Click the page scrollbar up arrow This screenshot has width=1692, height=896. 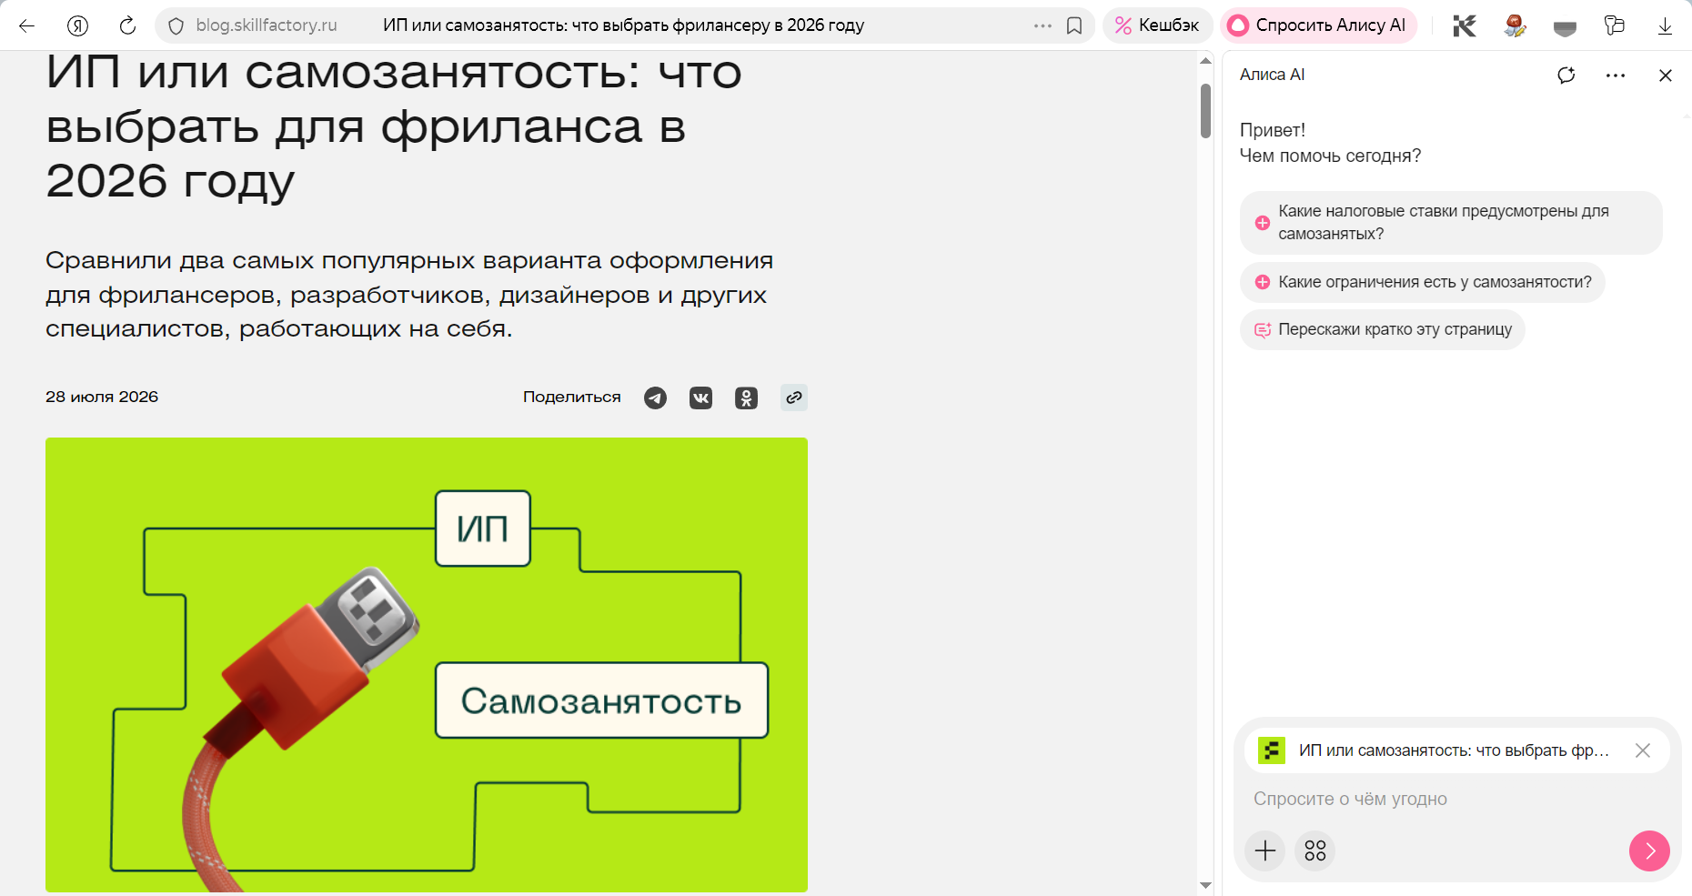pyautogui.click(x=1205, y=61)
